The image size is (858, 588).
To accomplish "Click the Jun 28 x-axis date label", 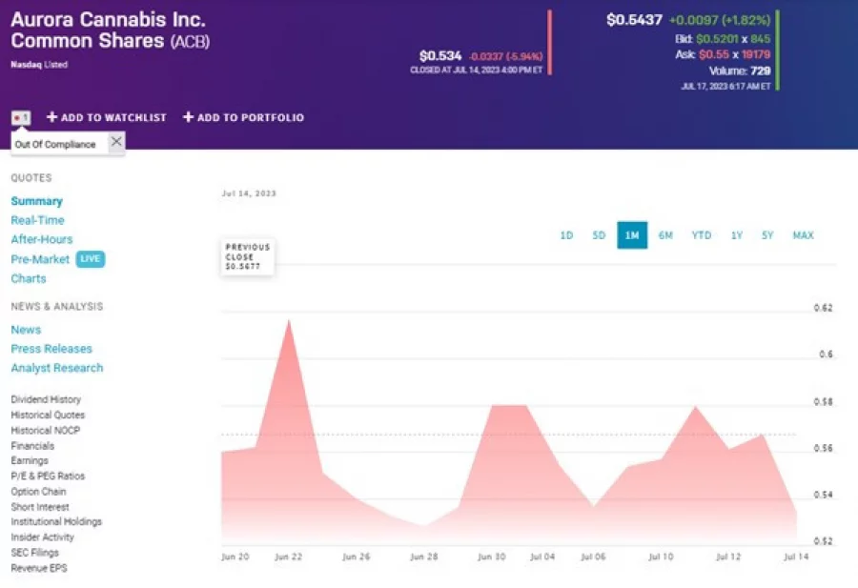I will pos(424,557).
